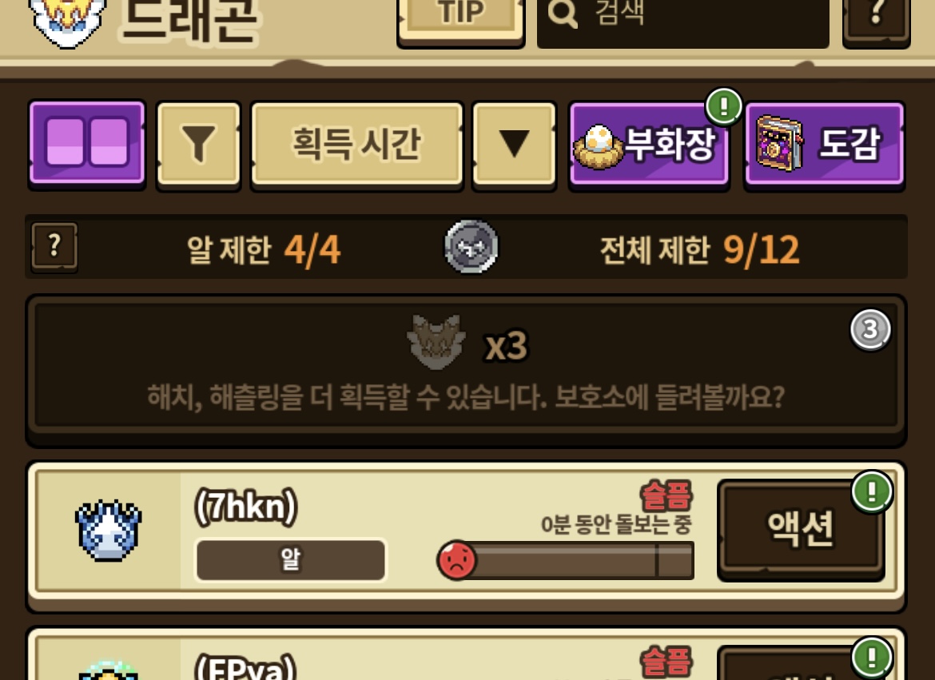Tap the sad face mood icon
Viewport: 935px width, 680px height.
tap(457, 560)
